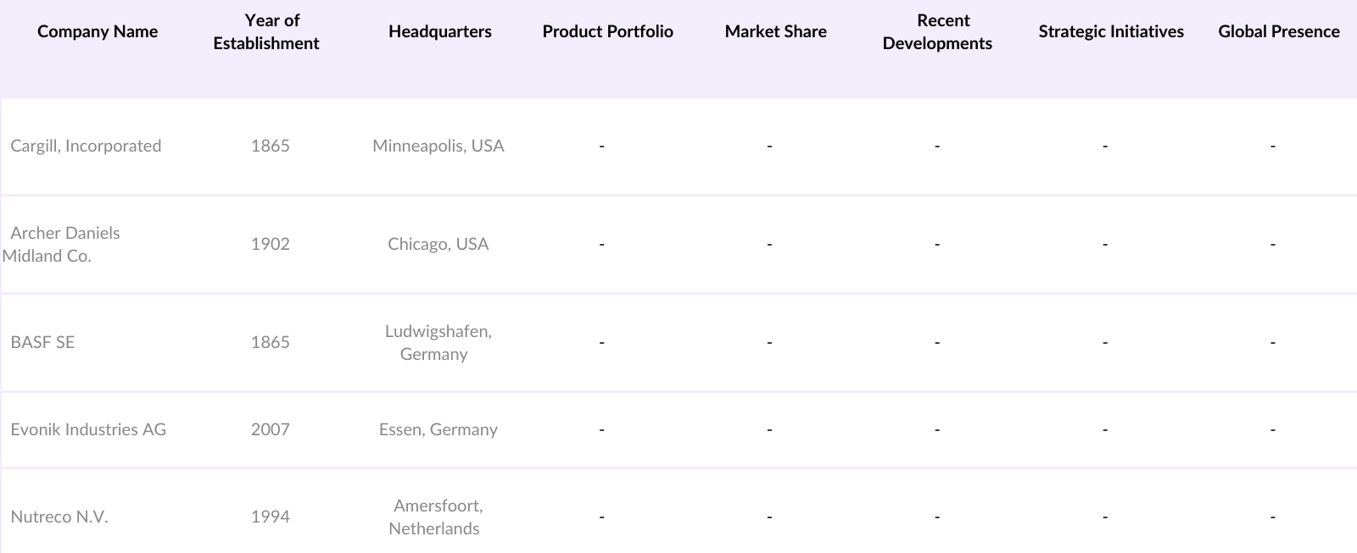Click the Product Portfolio column header
This screenshot has width=1357, height=553.
tap(607, 32)
